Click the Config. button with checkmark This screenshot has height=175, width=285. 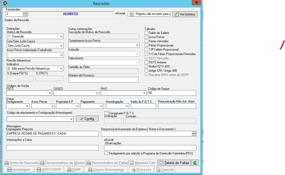pyautogui.click(x=87, y=119)
